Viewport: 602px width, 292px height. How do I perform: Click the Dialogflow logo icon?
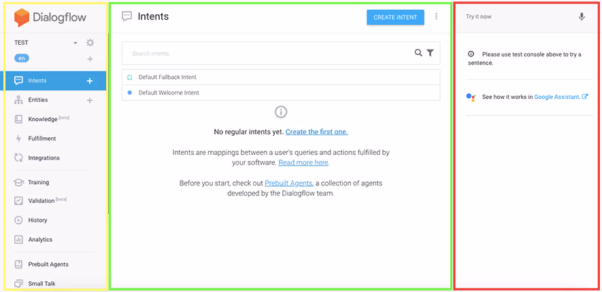tap(22, 18)
